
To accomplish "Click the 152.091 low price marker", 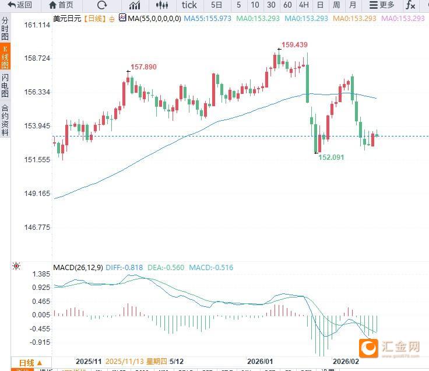I will tap(331, 157).
